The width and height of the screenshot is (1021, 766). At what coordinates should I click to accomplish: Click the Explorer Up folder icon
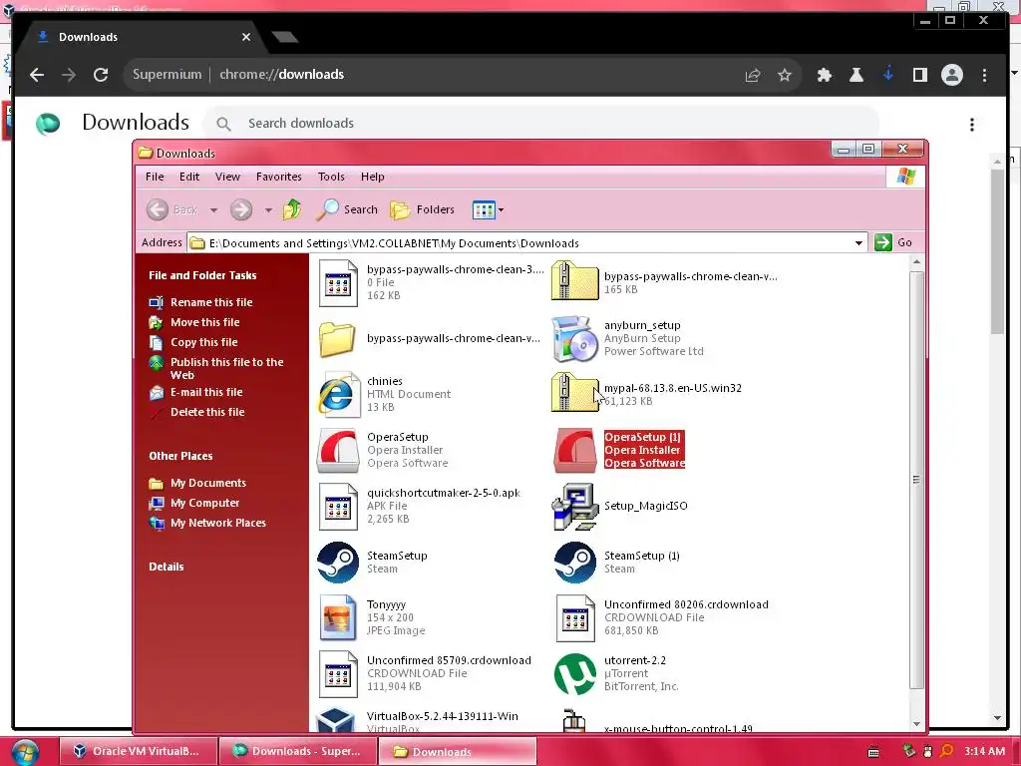pos(292,209)
